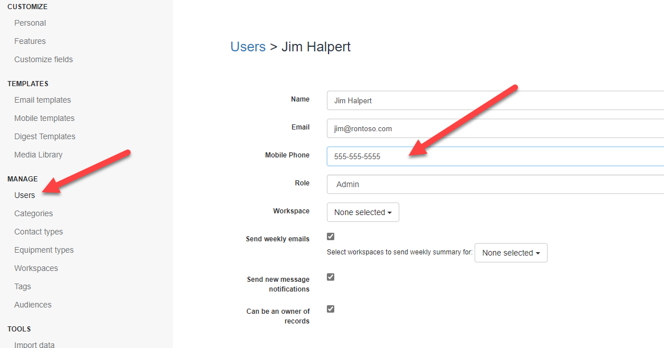Click the Jim Halpert page title text
Viewport: 664px width, 348px height.
click(316, 47)
